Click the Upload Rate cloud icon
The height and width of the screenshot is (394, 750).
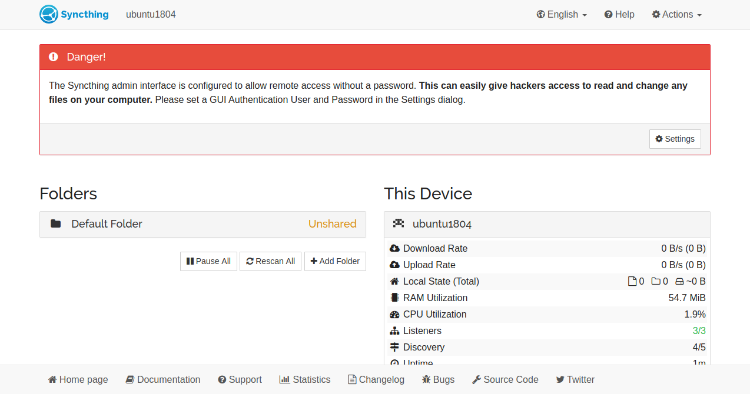(x=394, y=265)
